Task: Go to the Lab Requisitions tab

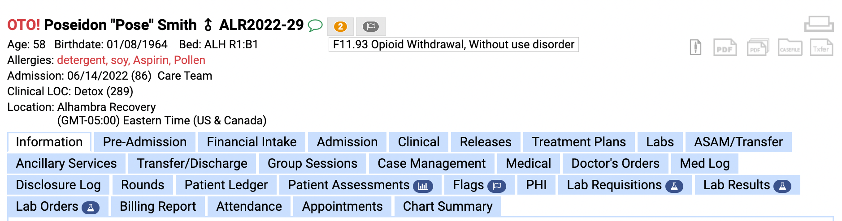Action: [625, 185]
